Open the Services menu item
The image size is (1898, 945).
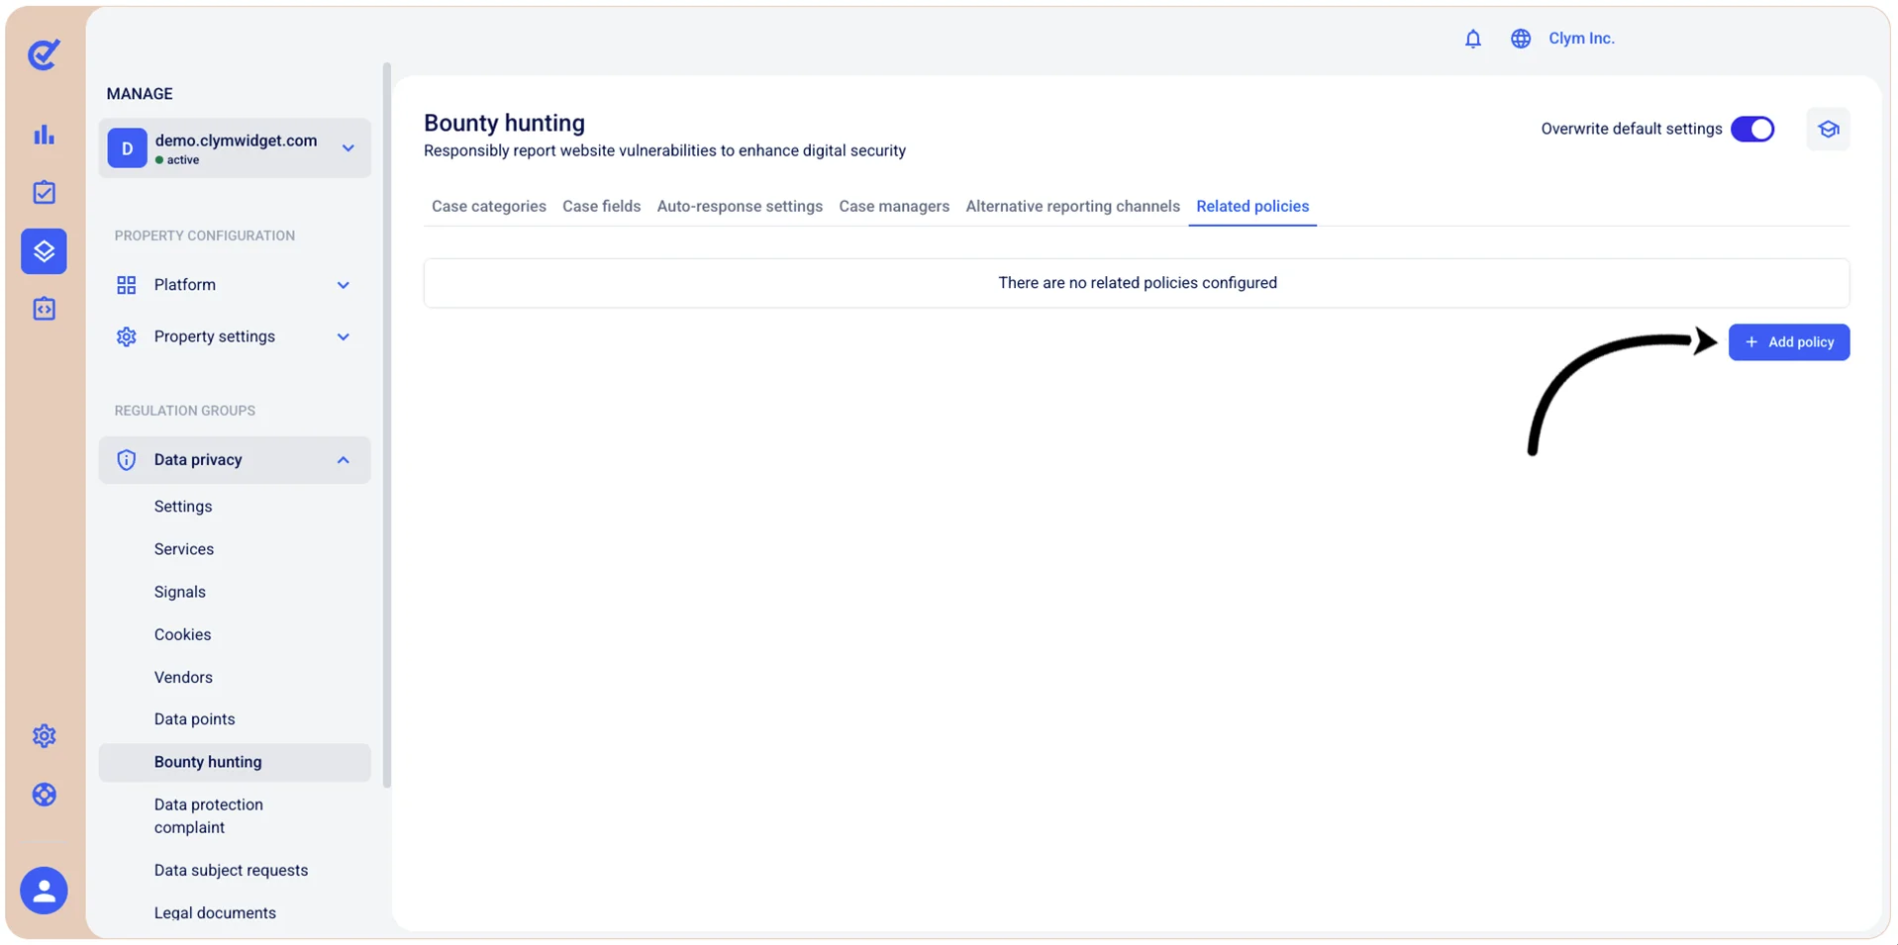coord(184,549)
